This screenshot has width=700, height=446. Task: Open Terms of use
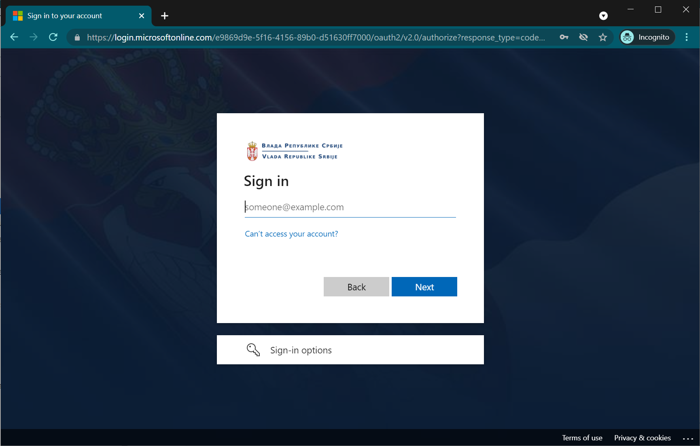click(x=582, y=438)
